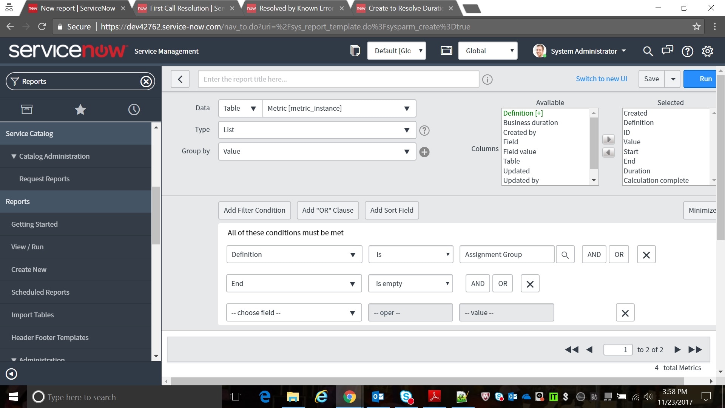Click the Assignment Group value field
The height and width of the screenshot is (408, 725).
[507, 255]
